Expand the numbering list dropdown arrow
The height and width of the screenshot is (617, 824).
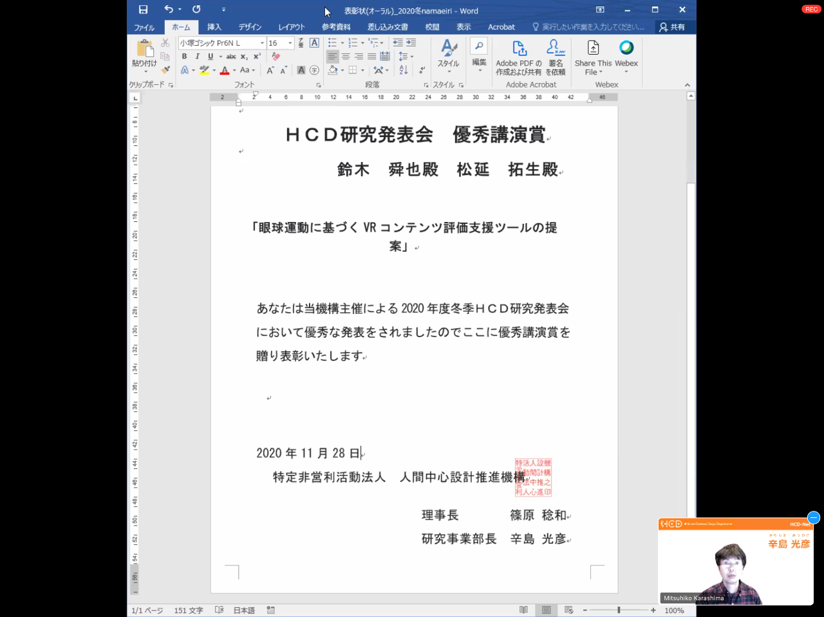[362, 43]
